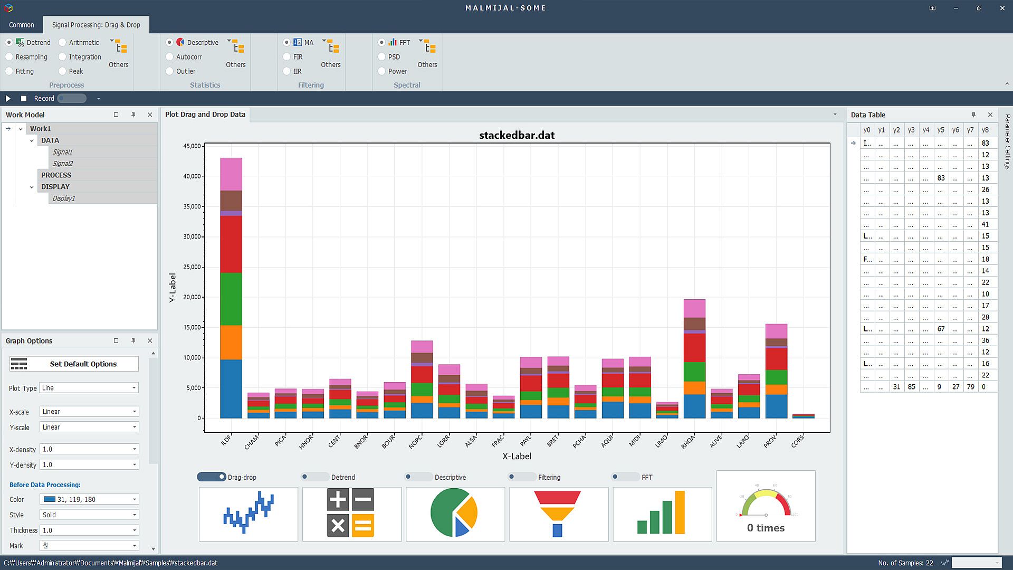Pin the Work Model panel
1013x570 pixels.
[x=133, y=115]
